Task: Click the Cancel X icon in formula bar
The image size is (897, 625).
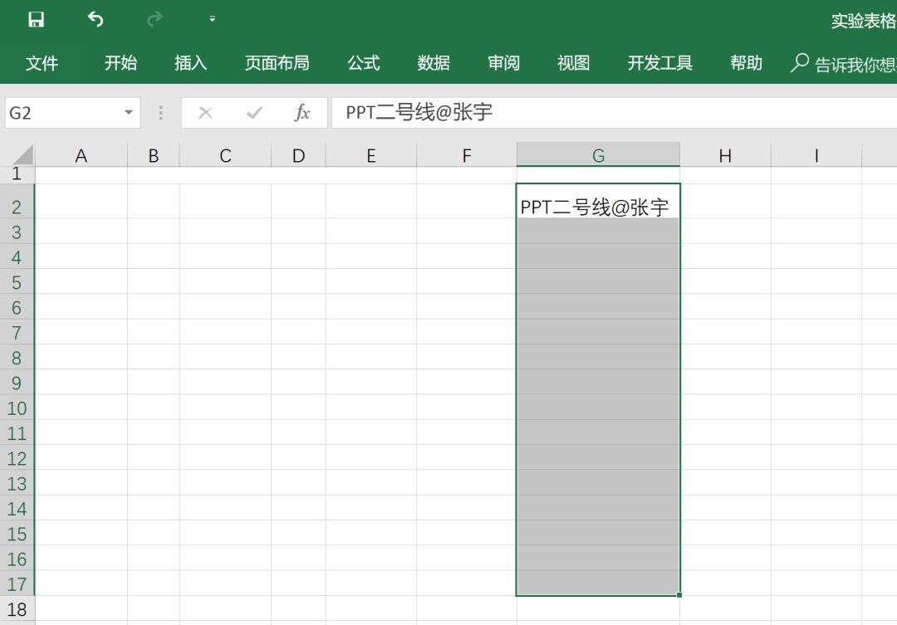Action: pyautogui.click(x=205, y=113)
